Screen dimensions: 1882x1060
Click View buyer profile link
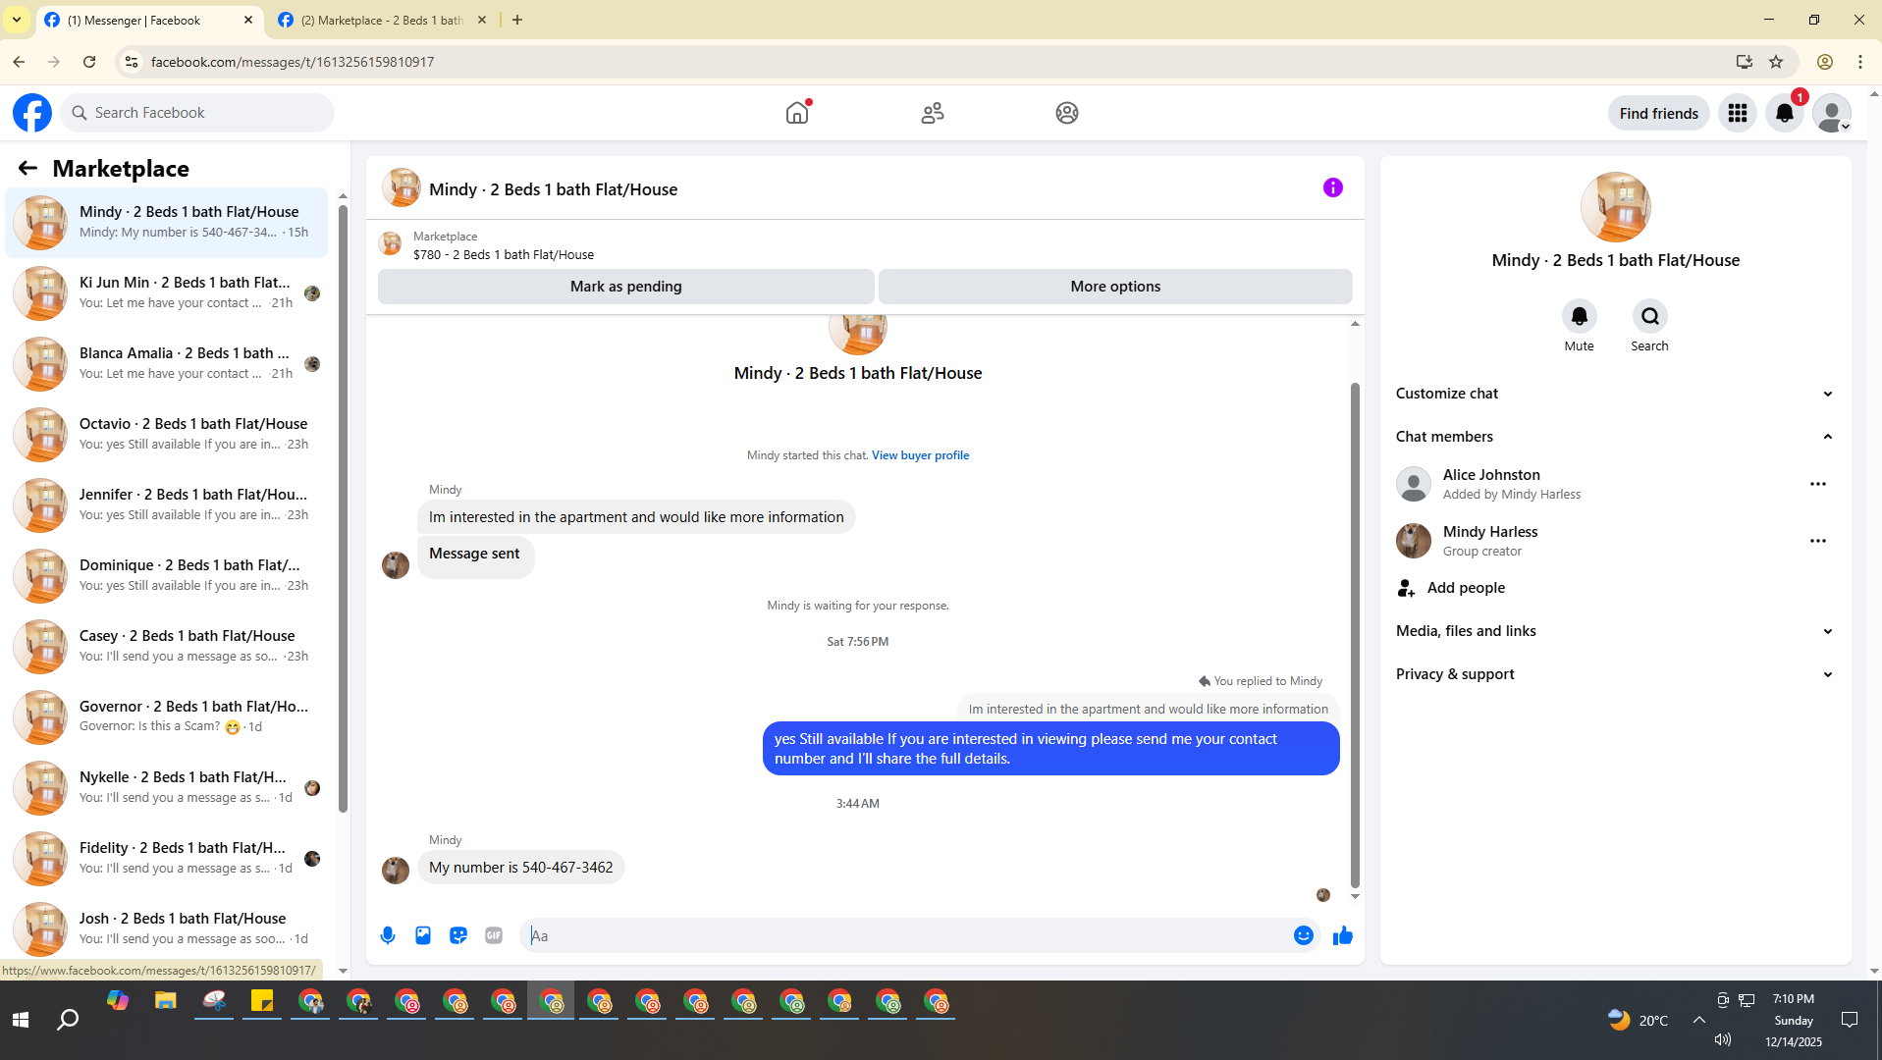click(x=920, y=455)
